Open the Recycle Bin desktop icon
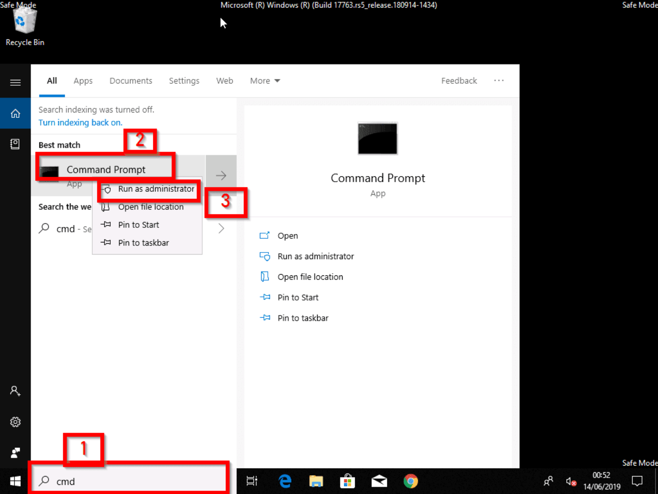This screenshot has height=494, width=658. click(x=25, y=26)
